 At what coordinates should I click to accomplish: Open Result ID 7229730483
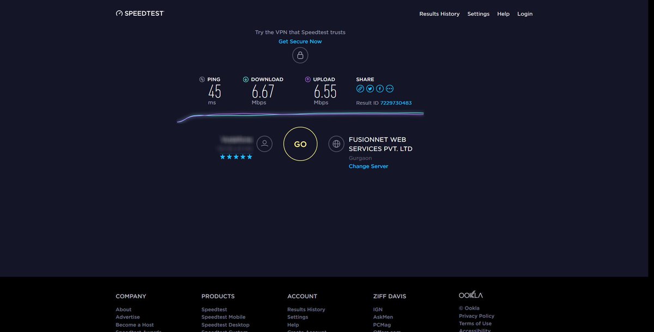click(395, 102)
